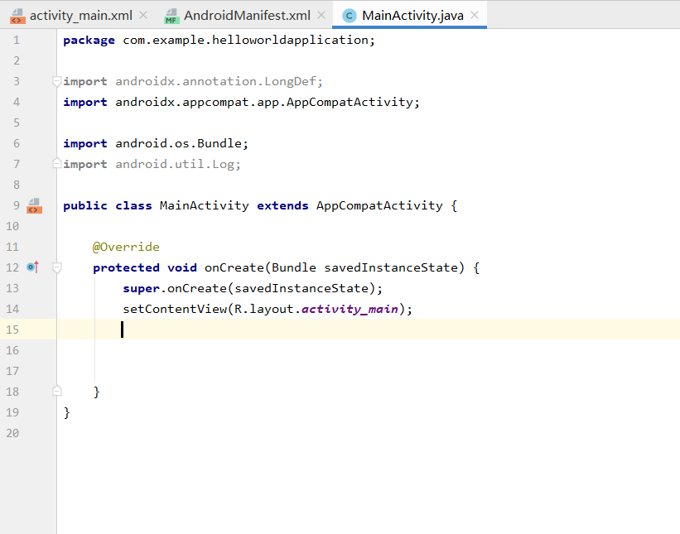Click the super keyword on line 13
680x534 pixels.
tap(141, 289)
